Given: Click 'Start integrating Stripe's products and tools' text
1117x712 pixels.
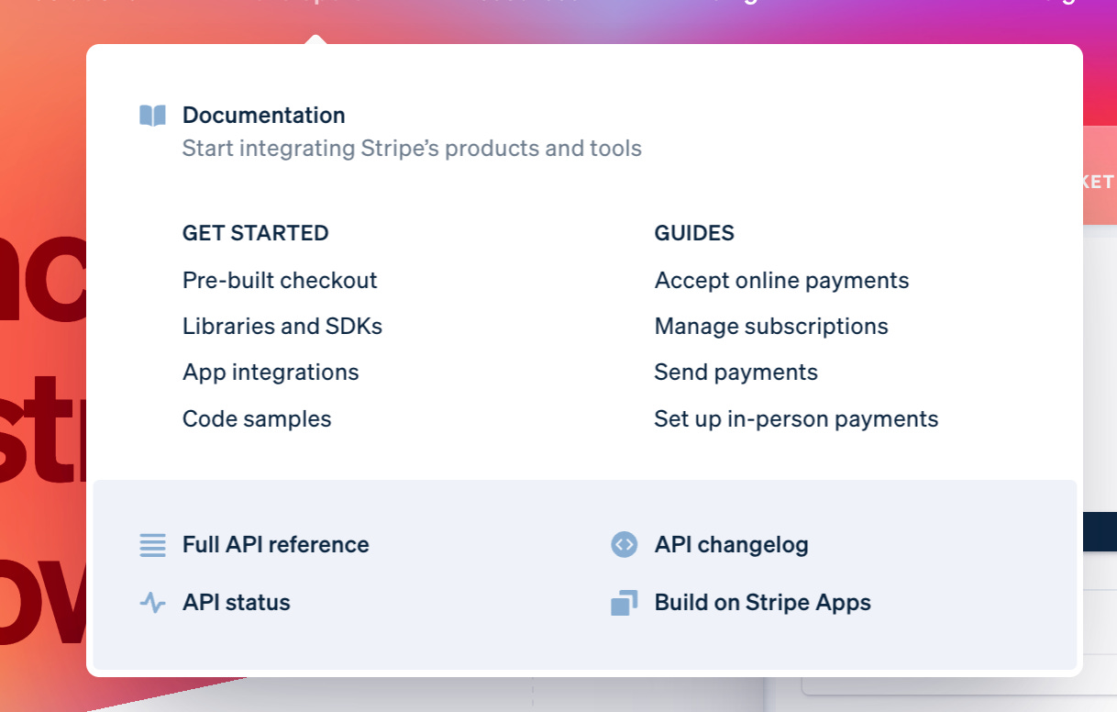Looking at the screenshot, I should tap(412, 149).
